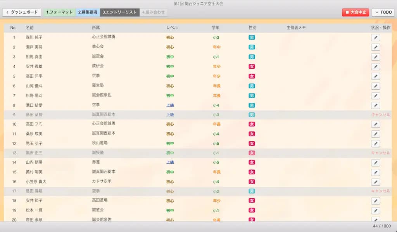
Task: Click キャンセル status in row 9
Action: 381,115
